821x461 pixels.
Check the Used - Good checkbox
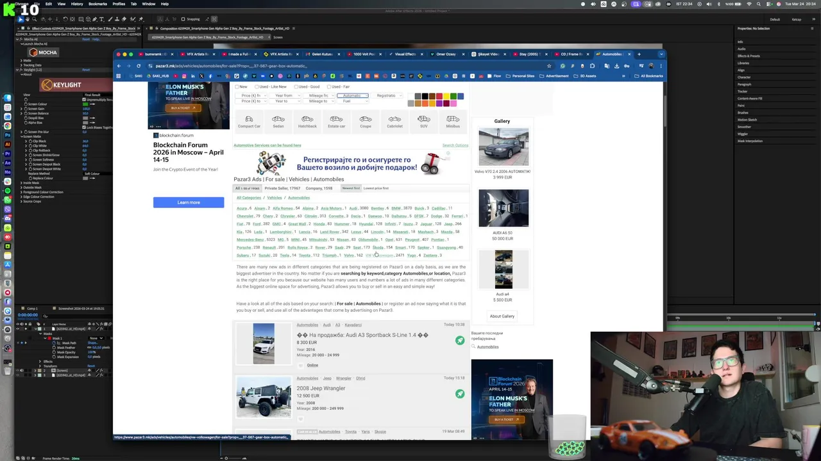click(296, 86)
